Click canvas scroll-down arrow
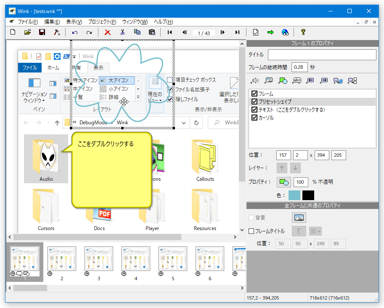The width and height of the screenshot is (384, 308). click(242, 230)
